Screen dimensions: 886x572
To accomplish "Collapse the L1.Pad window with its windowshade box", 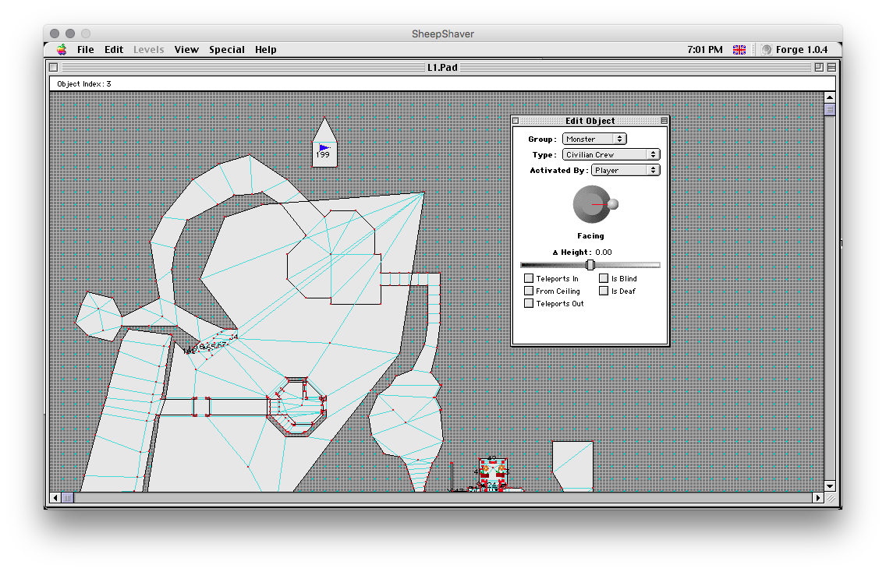I will (x=831, y=67).
